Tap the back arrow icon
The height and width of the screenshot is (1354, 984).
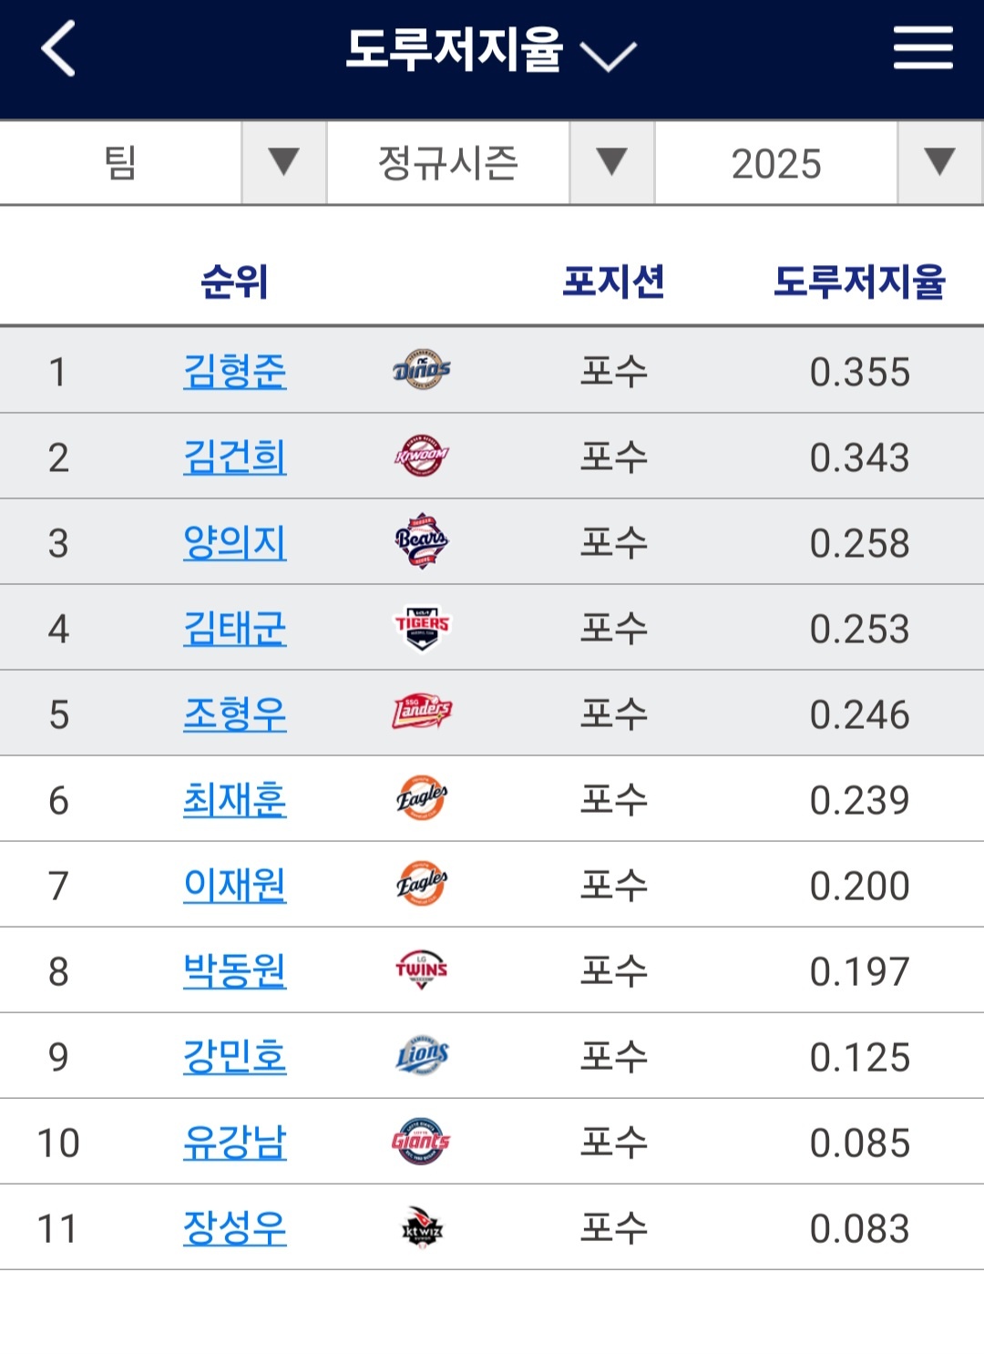pyautogui.click(x=58, y=49)
